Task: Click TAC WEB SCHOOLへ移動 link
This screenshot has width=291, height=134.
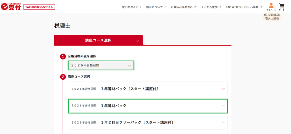Action: click(242, 7)
